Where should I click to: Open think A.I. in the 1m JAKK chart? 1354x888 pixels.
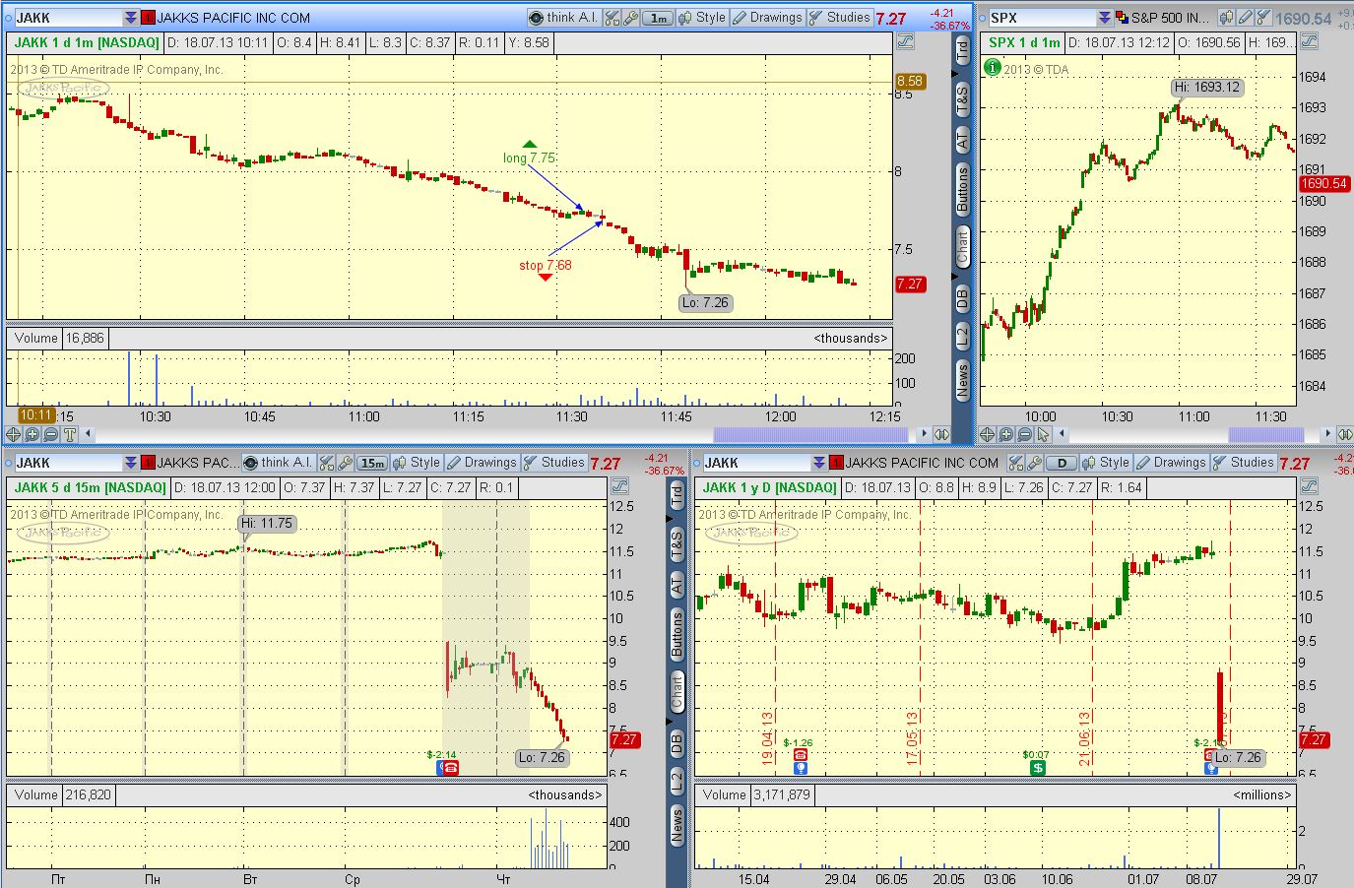click(563, 18)
